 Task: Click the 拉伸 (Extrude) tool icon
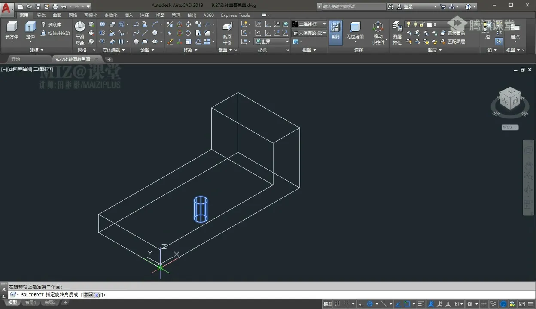pyautogui.click(x=30, y=27)
